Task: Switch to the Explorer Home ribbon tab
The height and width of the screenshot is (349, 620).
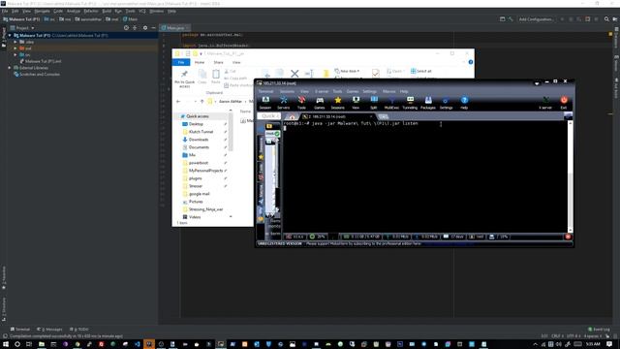Action: [x=200, y=62]
